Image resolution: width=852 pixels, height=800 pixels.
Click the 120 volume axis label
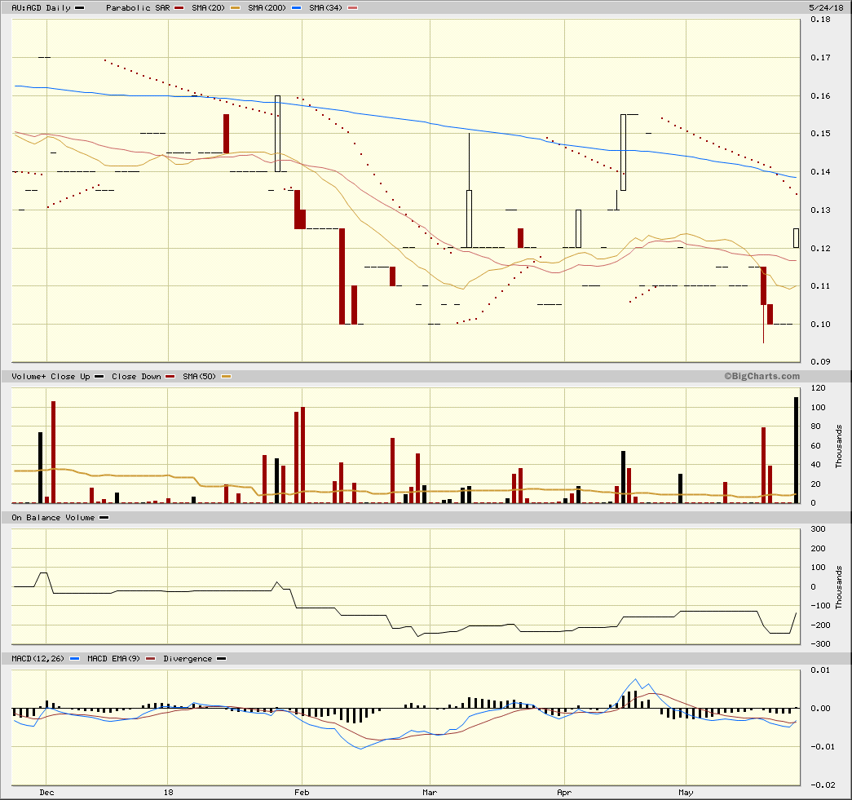(818, 388)
